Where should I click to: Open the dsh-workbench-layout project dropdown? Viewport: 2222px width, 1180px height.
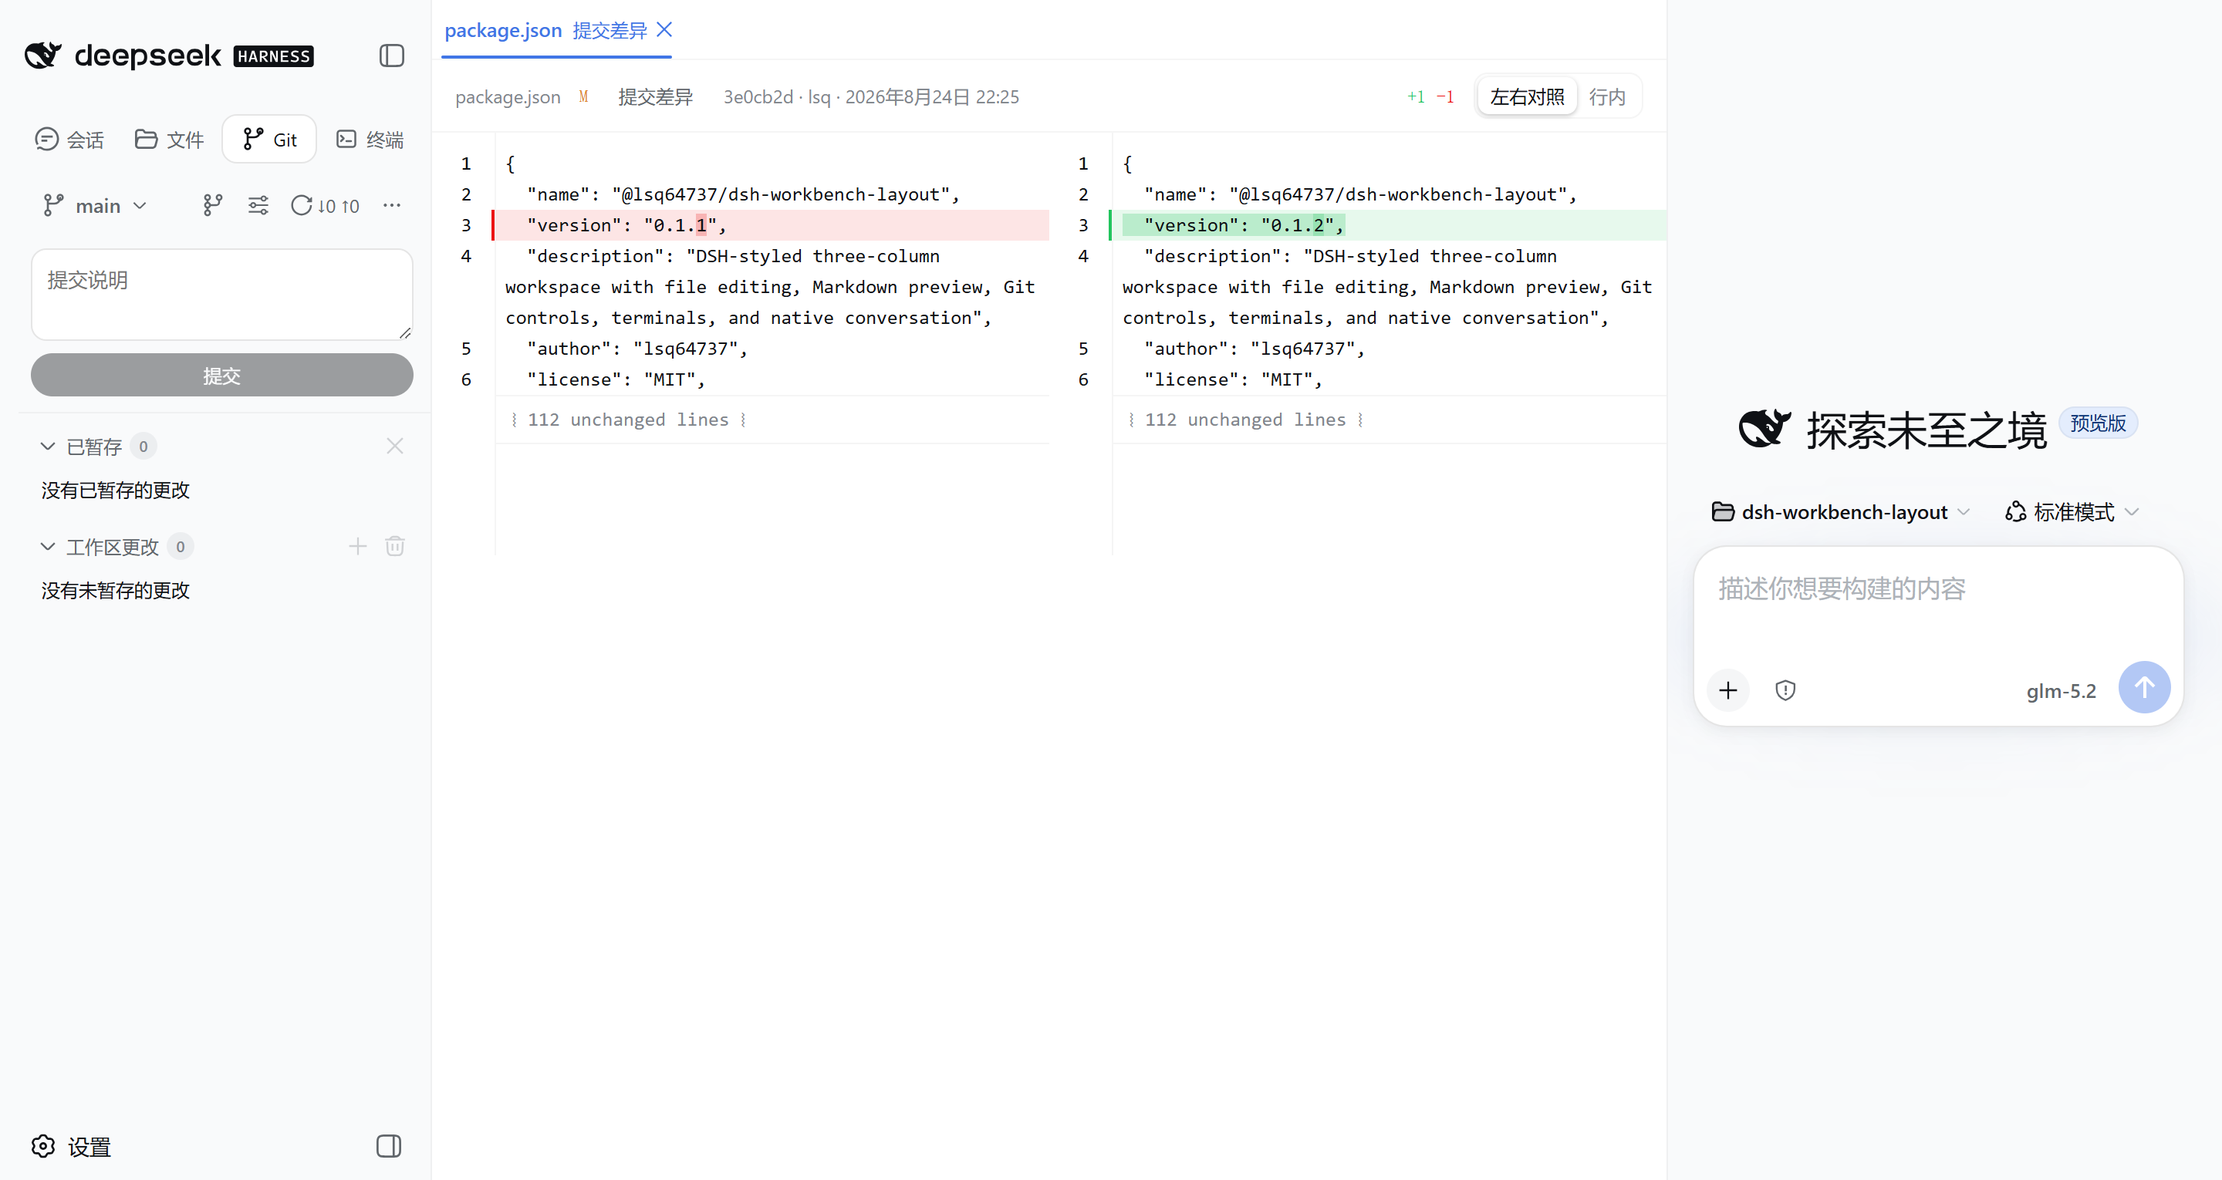(x=1841, y=512)
